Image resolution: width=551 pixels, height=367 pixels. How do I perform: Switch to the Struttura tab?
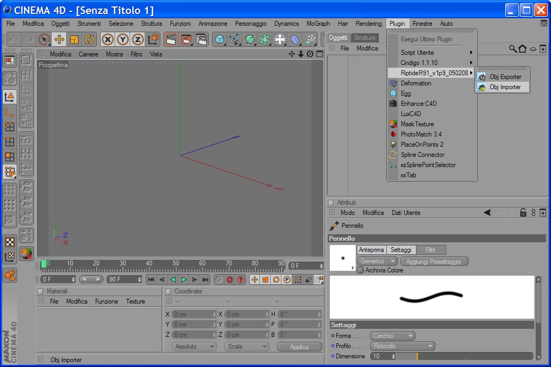point(364,38)
